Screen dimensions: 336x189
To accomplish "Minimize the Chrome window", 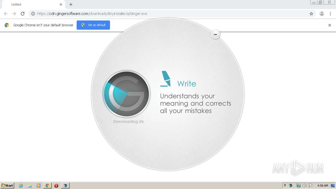I will coord(314,2).
